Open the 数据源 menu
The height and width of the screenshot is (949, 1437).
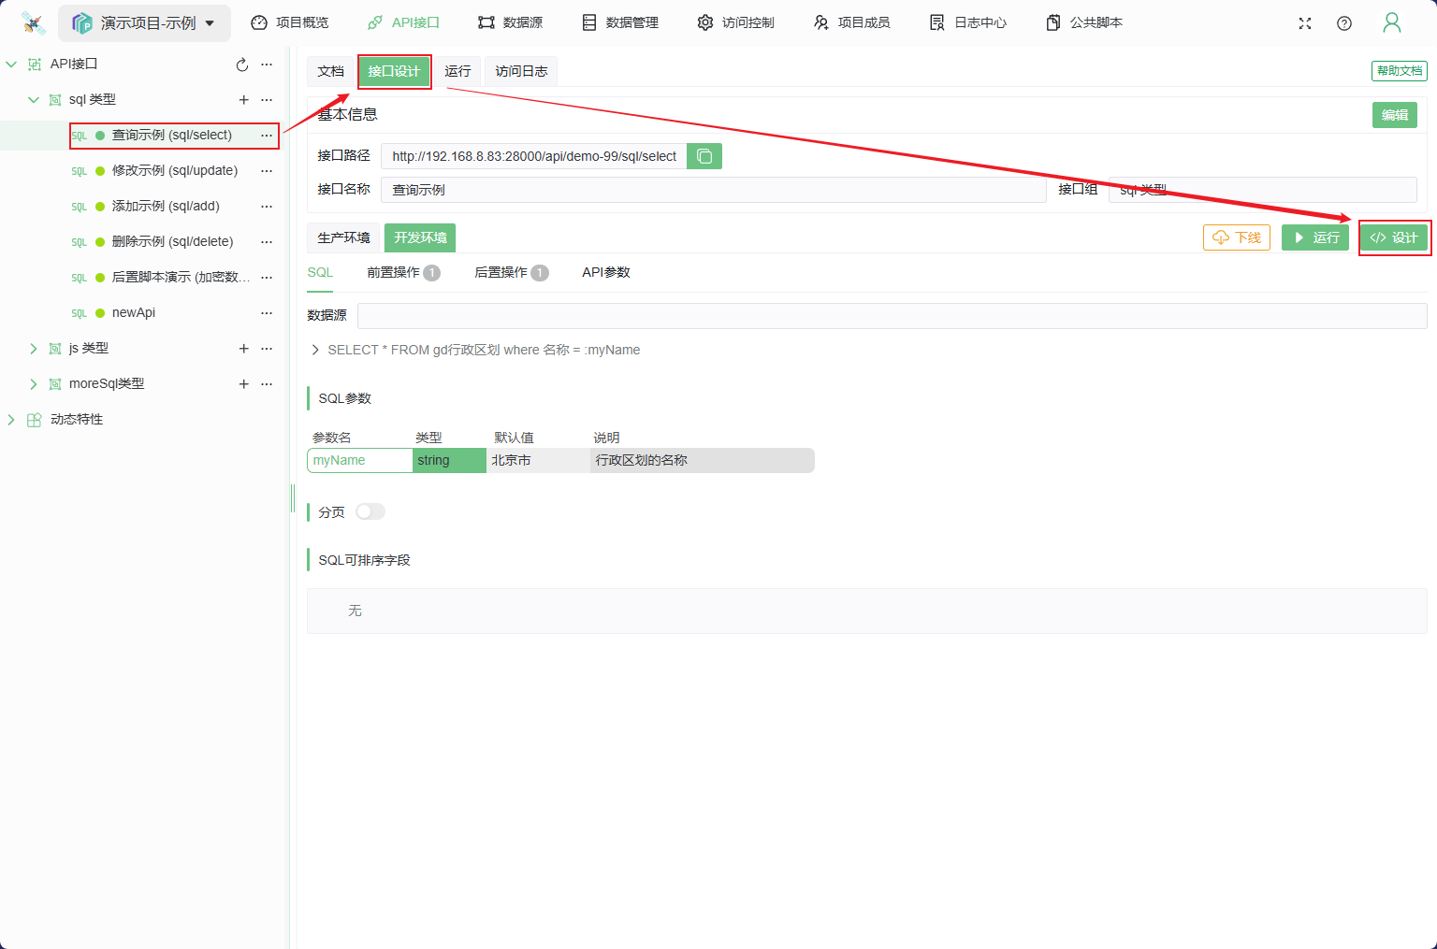[x=510, y=22]
